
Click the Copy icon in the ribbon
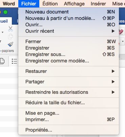click(x=11, y=36)
